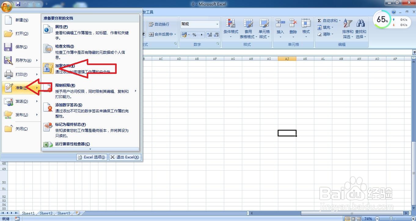Switch to Page Layout view button
The image size is (416, 221).
point(353,219)
